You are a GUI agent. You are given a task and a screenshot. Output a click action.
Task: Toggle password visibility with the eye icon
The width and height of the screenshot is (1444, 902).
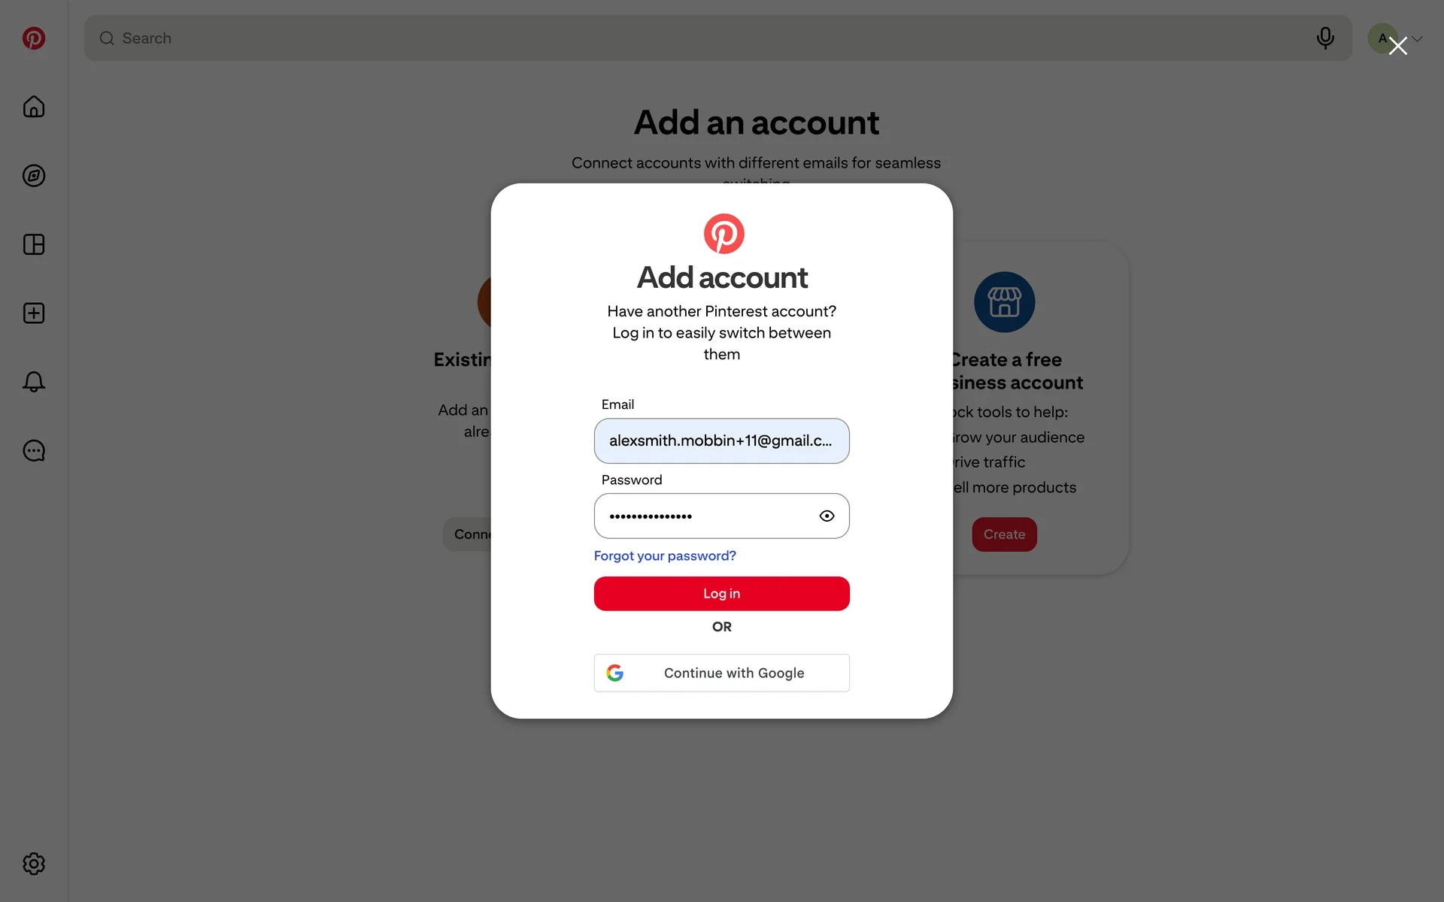coord(827,516)
